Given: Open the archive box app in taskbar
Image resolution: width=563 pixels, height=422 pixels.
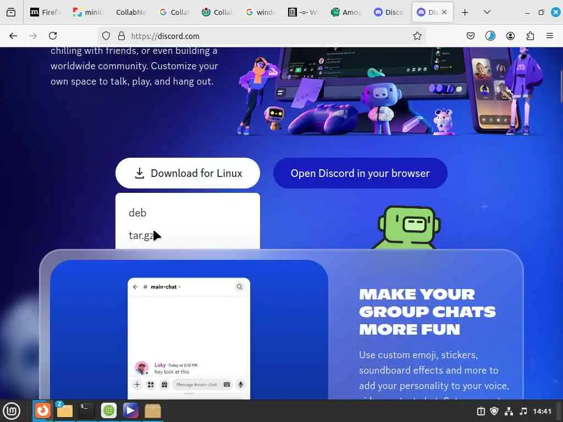Looking at the screenshot, I should click(153, 410).
